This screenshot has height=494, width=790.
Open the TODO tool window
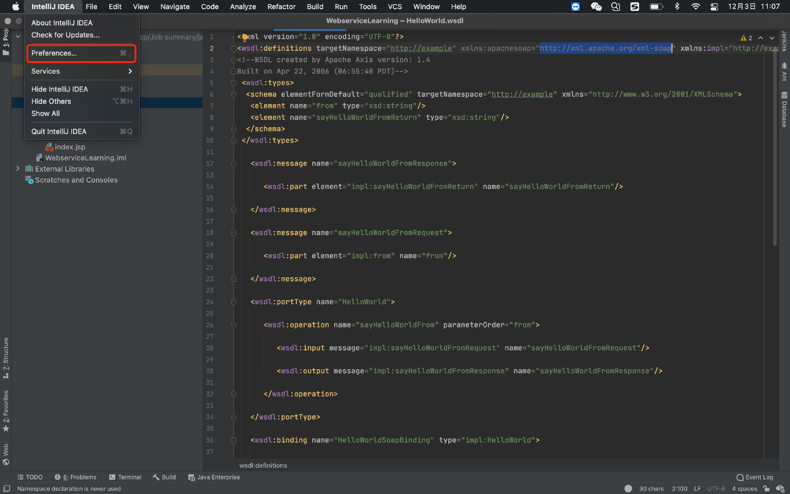(30, 477)
